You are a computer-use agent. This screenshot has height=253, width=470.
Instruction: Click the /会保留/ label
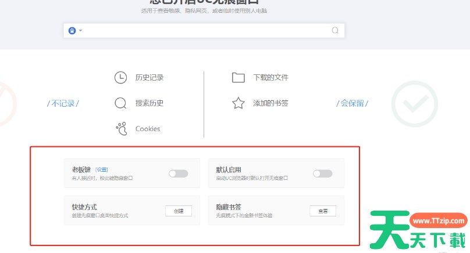pyautogui.click(x=352, y=103)
